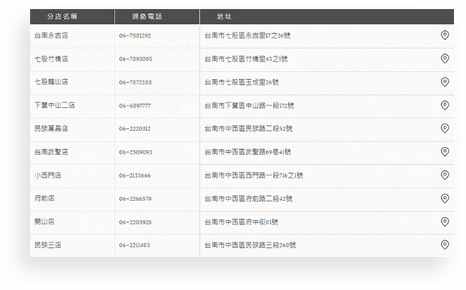Image resolution: width=466 pixels, height=290 pixels.
Task: Select branch name 民族萬昌店
Action: click(x=51, y=129)
